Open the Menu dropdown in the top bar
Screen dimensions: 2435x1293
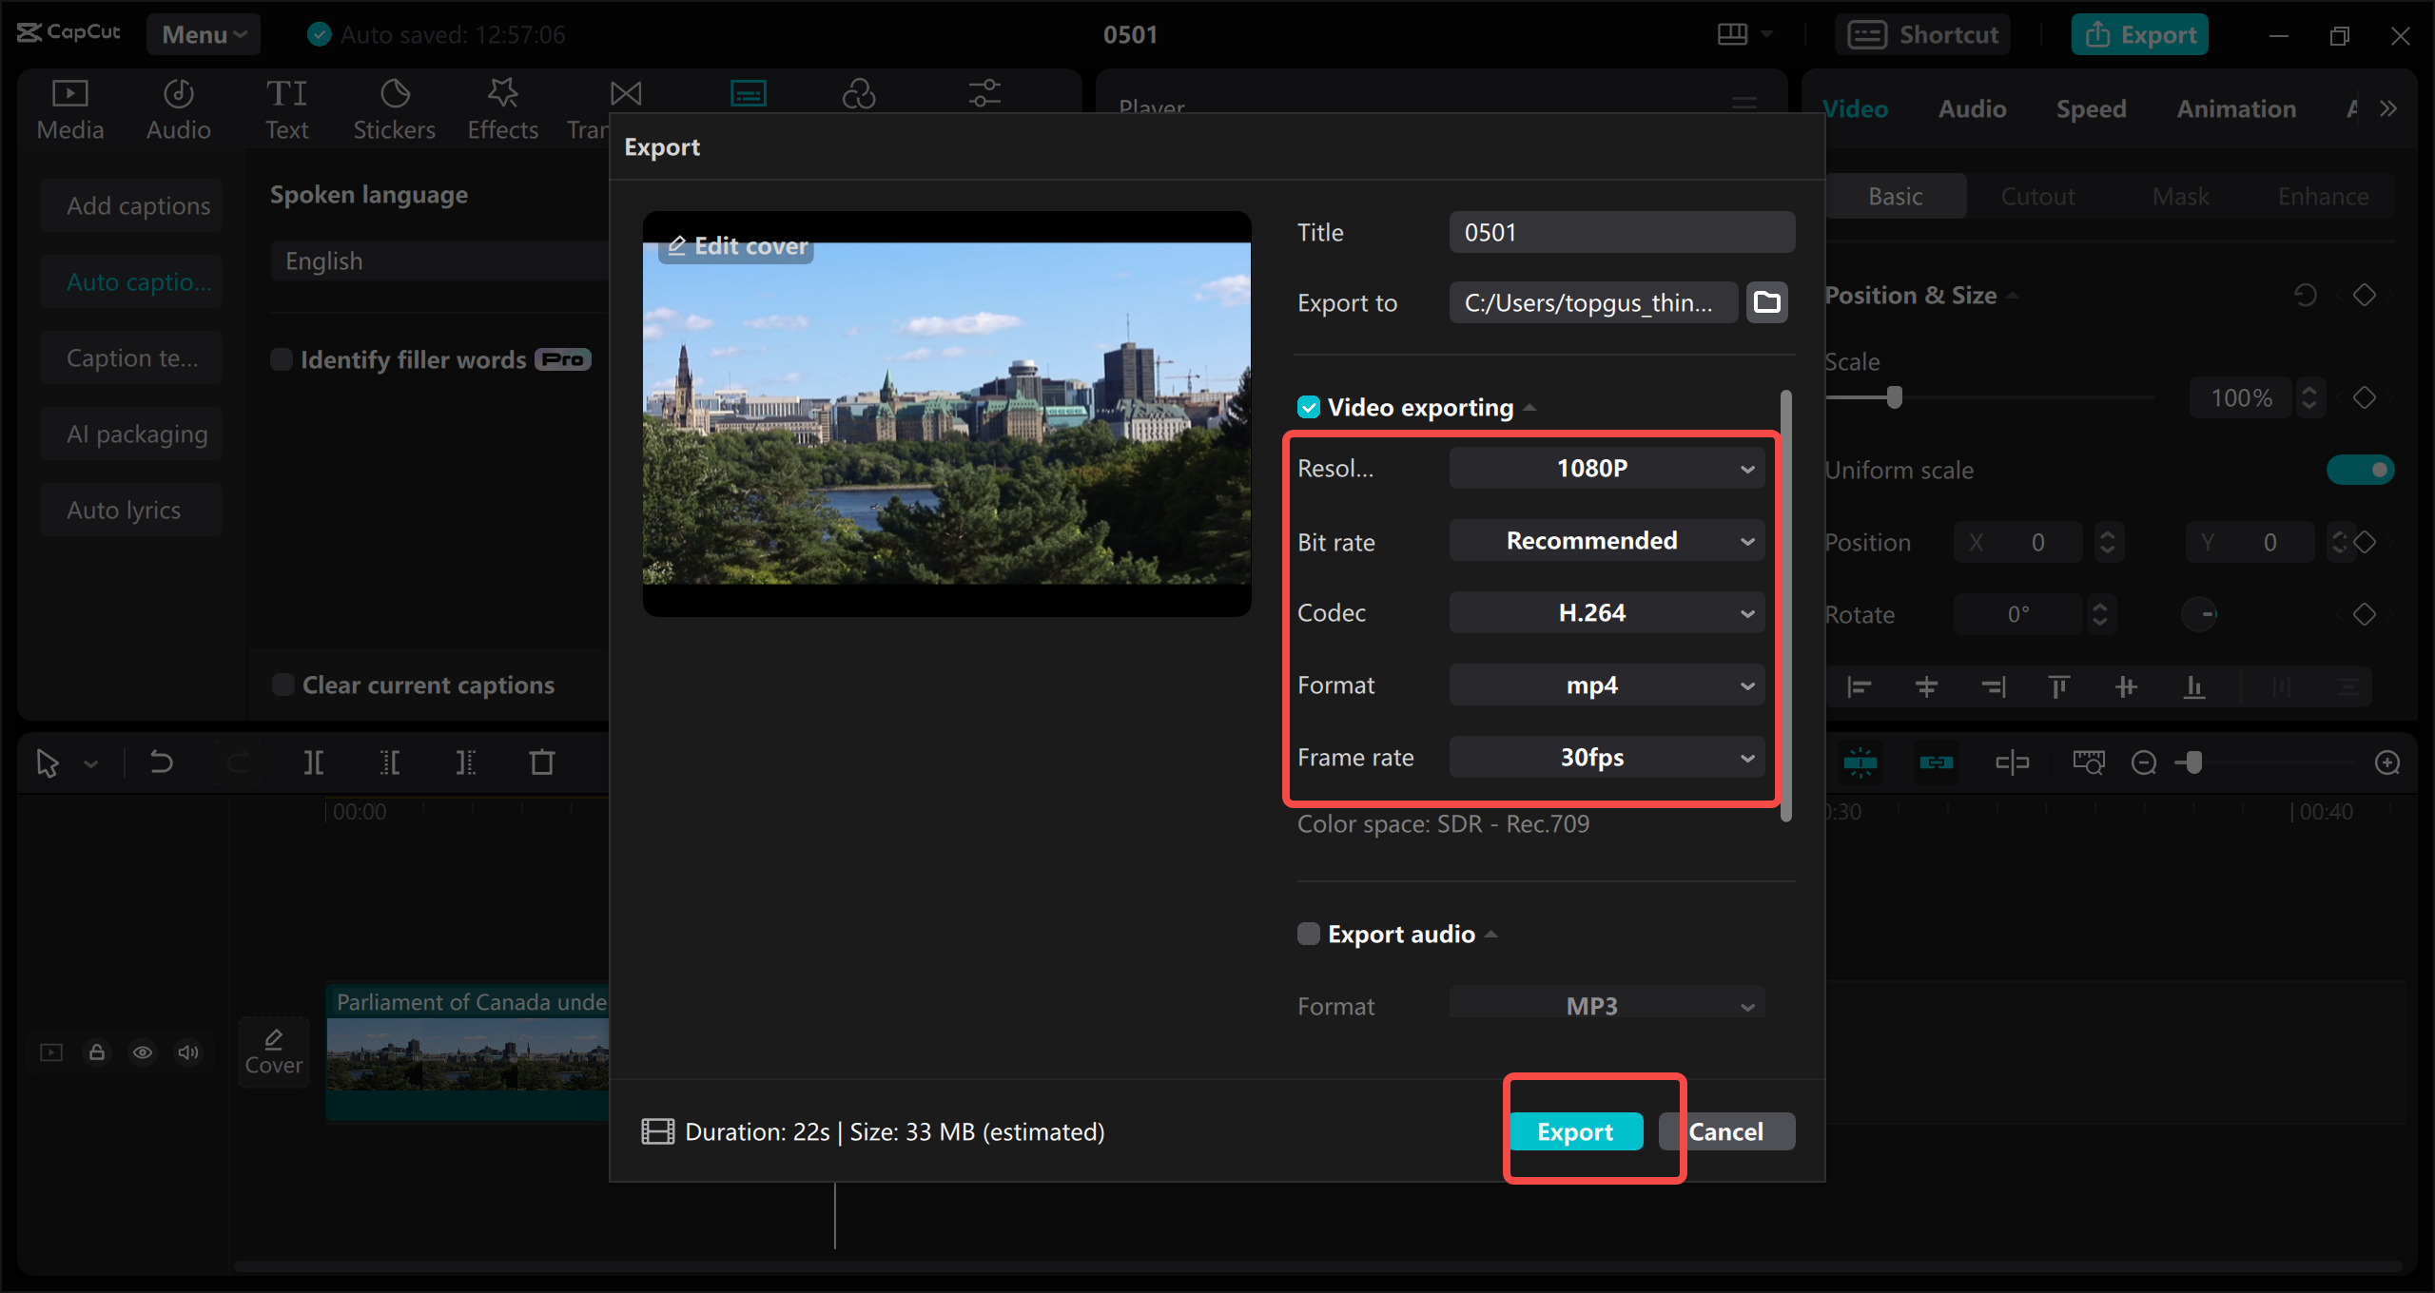point(203,34)
